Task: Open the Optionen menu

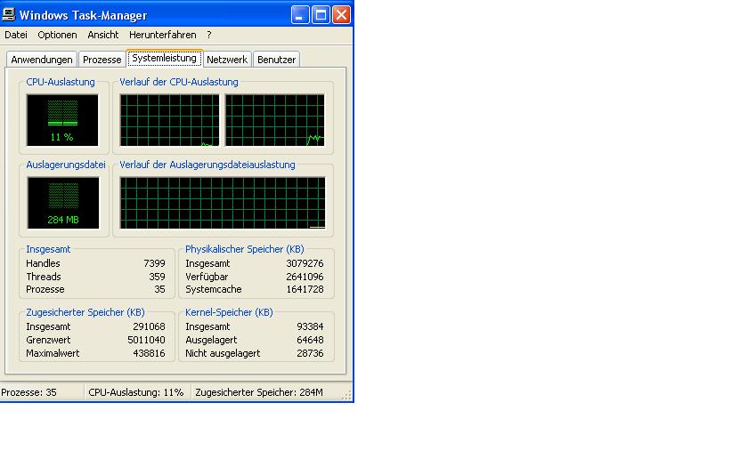Action: coord(57,35)
